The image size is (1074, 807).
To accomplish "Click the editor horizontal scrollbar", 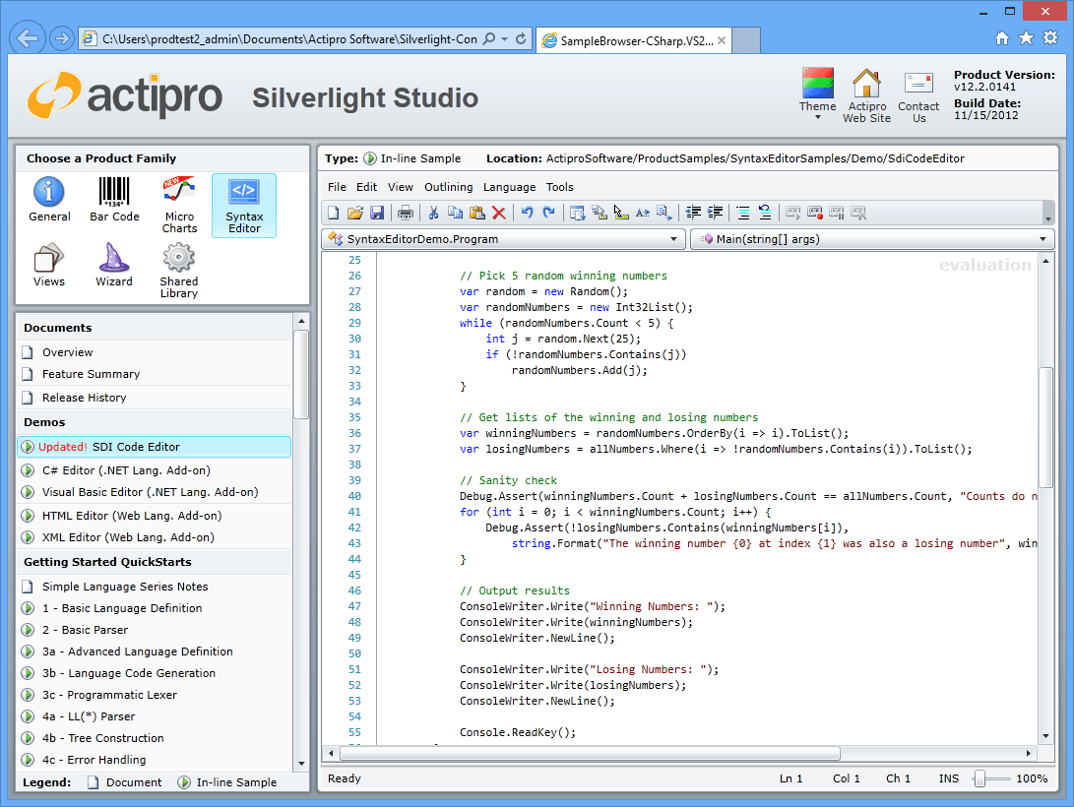I will pyautogui.click(x=590, y=753).
